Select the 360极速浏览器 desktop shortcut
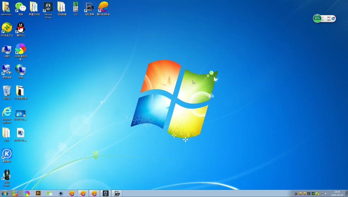 [20, 52]
